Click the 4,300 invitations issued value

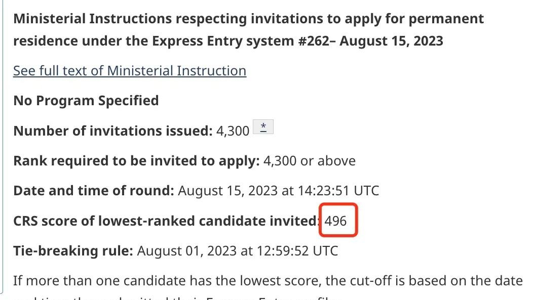[x=233, y=131]
